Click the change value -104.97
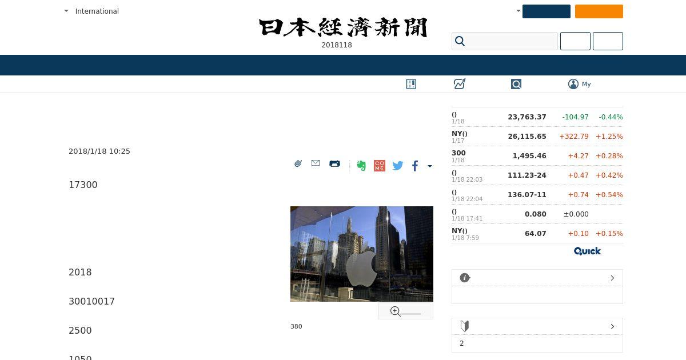The width and height of the screenshot is (686, 360). (x=575, y=117)
